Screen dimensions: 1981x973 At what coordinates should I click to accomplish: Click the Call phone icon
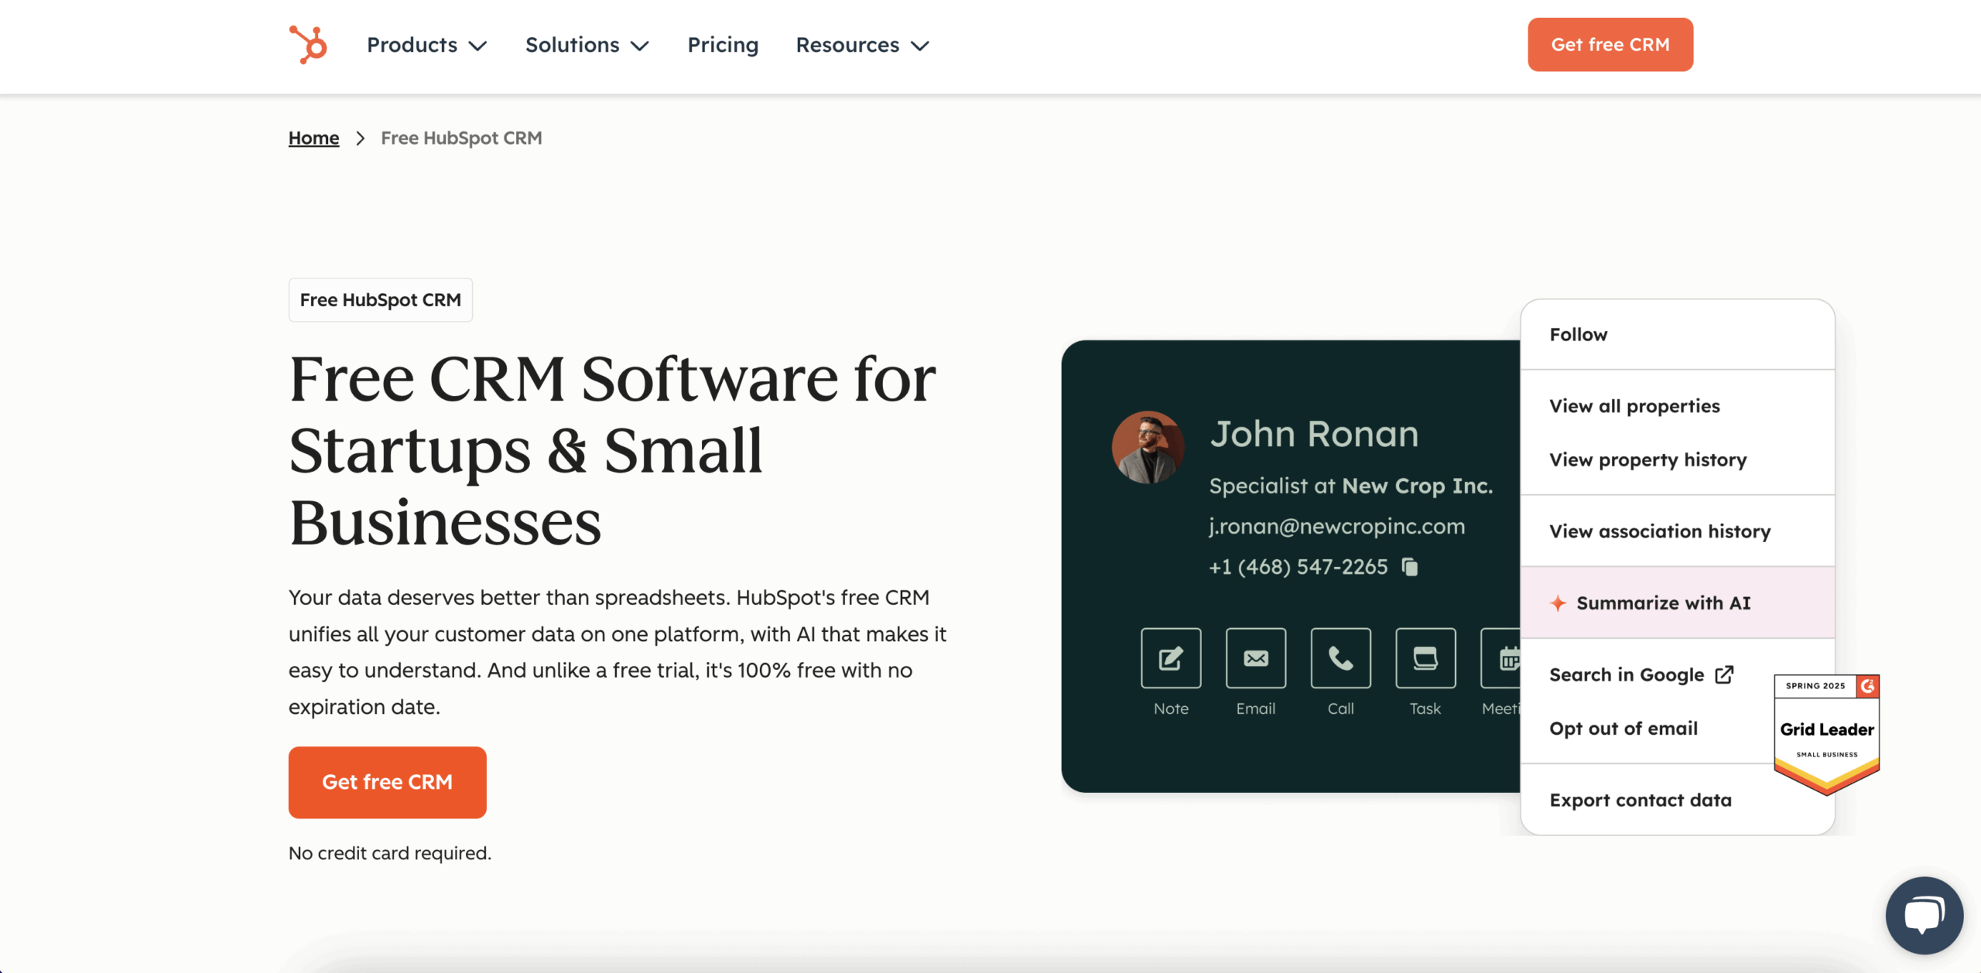(x=1340, y=658)
